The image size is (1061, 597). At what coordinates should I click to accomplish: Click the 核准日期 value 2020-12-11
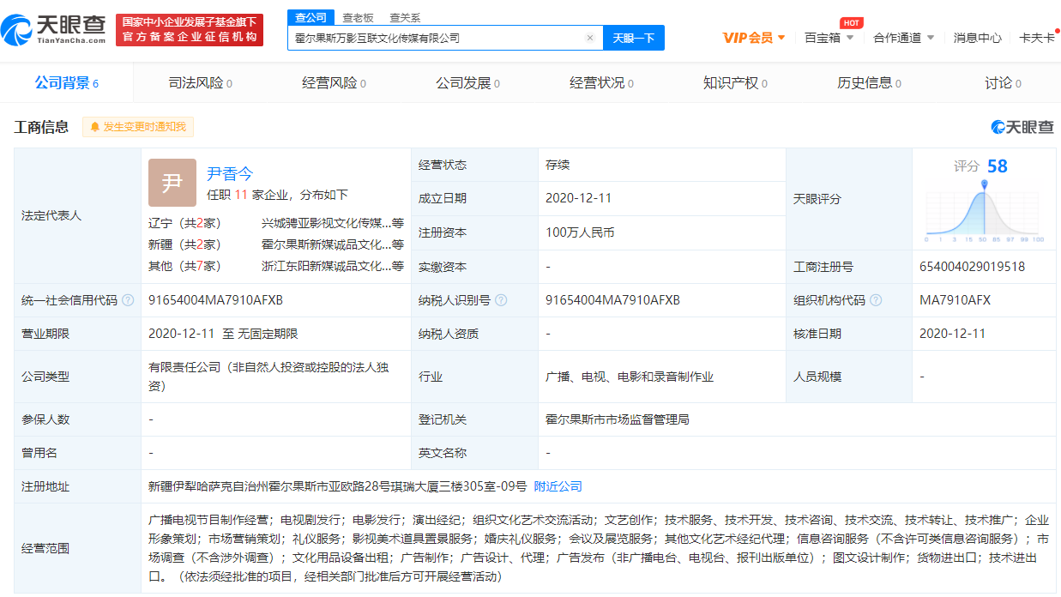952,334
